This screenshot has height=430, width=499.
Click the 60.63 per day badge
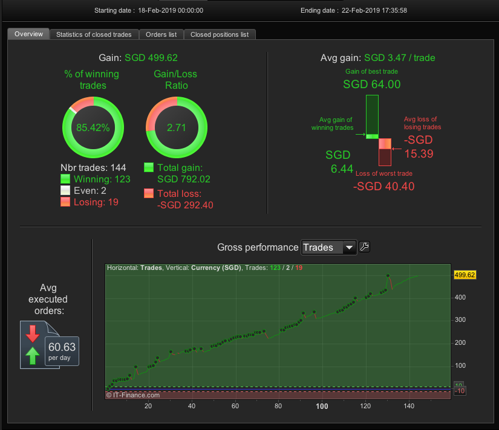coord(62,351)
